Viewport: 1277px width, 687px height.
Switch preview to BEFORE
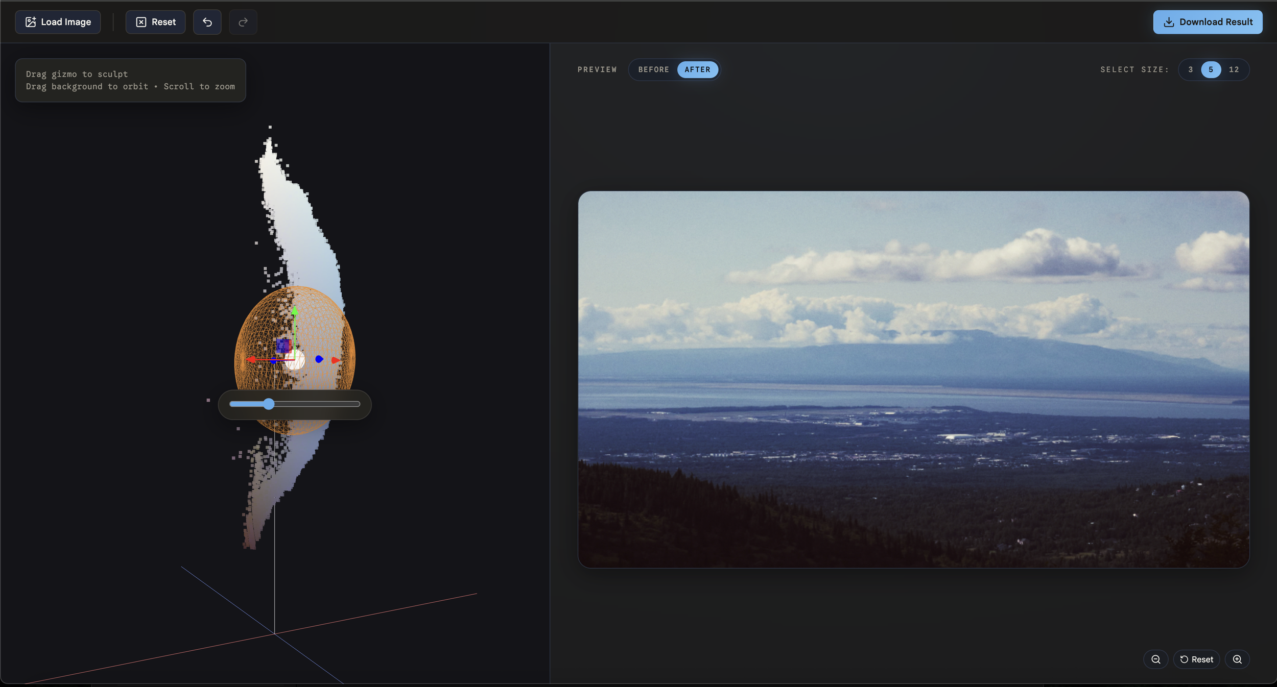pyautogui.click(x=653, y=69)
